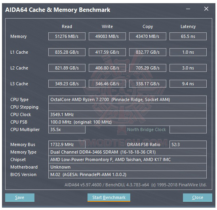Select Memory Latency value 65.5 ns
This screenshot has width=217, height=210.
[x=188, y=36]
